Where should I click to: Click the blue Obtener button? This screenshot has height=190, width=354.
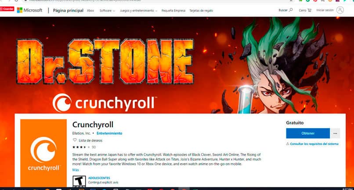tap(308, 133)
